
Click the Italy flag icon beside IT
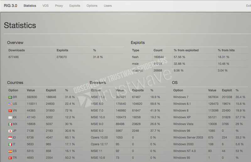point(10,144)
